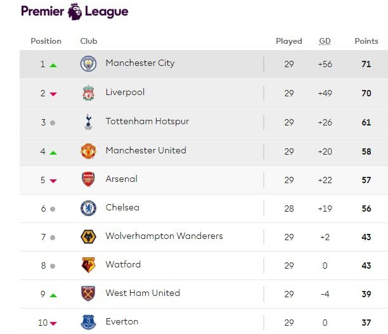Screen dimensions: 388x334
Task: Sort table by the GD column header
Action: coord(325,41)
